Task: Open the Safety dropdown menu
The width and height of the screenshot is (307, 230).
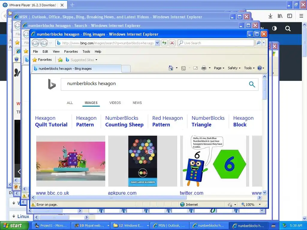Action: point(234,68)
